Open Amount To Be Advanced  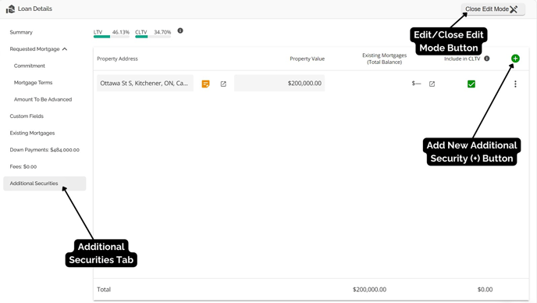43,99
